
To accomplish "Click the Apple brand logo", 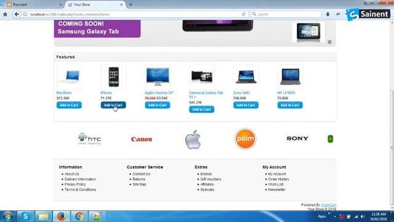I will pos(193,140).
